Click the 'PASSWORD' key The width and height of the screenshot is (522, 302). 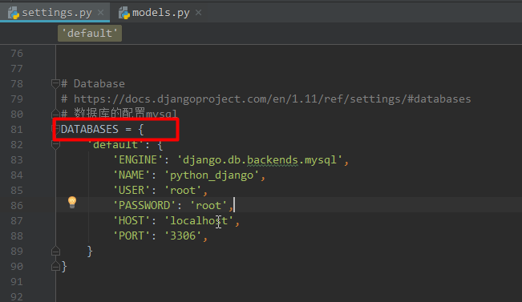point(144,206)
